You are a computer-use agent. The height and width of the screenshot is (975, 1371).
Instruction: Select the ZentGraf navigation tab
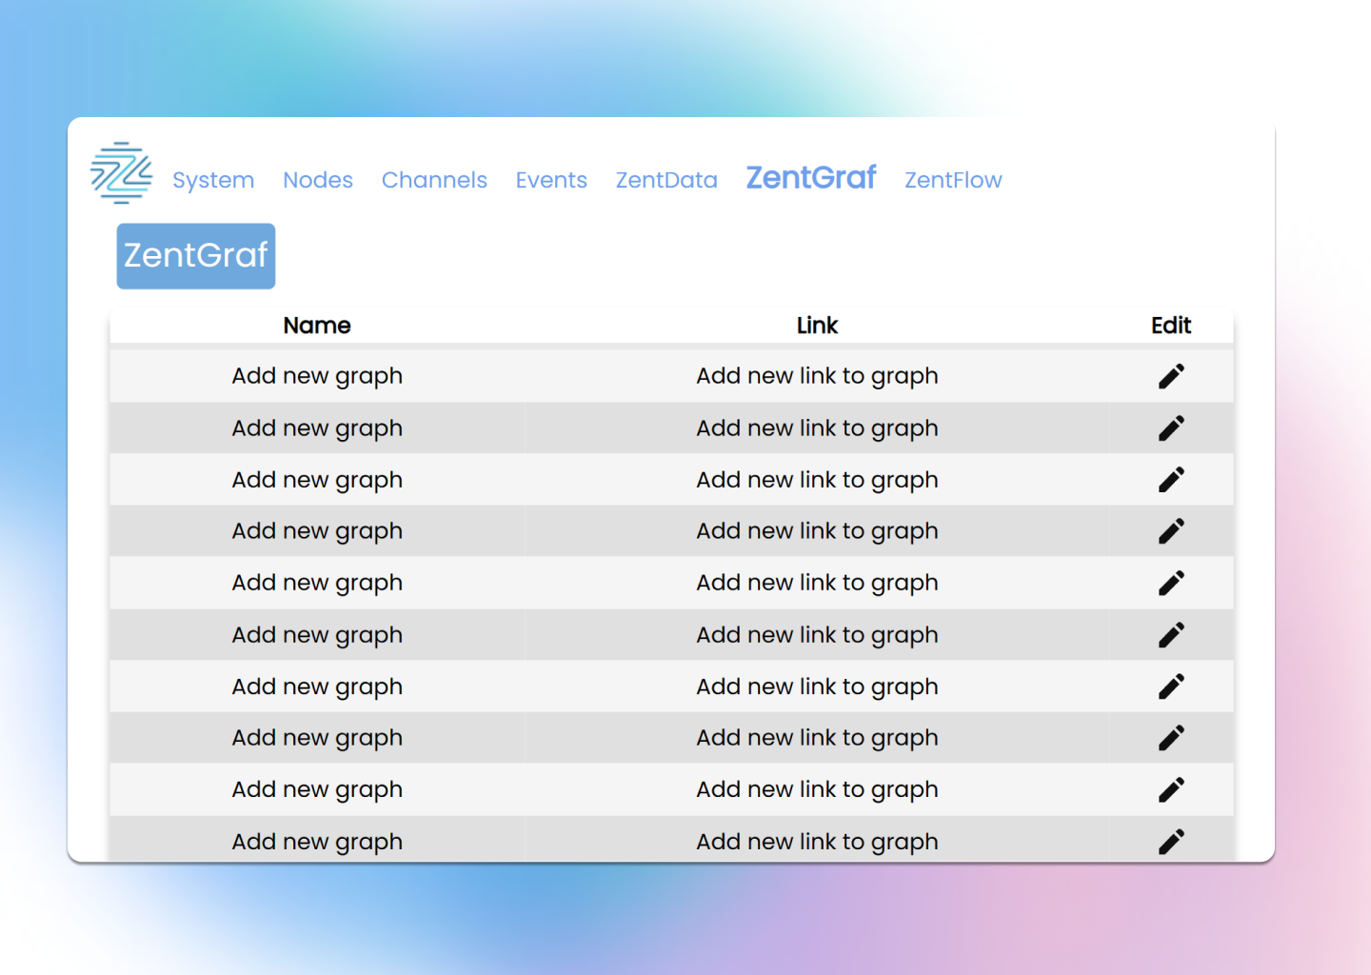pos(811,178)
